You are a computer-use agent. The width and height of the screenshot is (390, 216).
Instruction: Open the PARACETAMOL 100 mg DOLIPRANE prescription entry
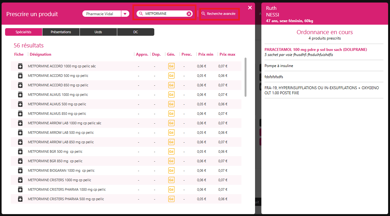coord(316,50)
